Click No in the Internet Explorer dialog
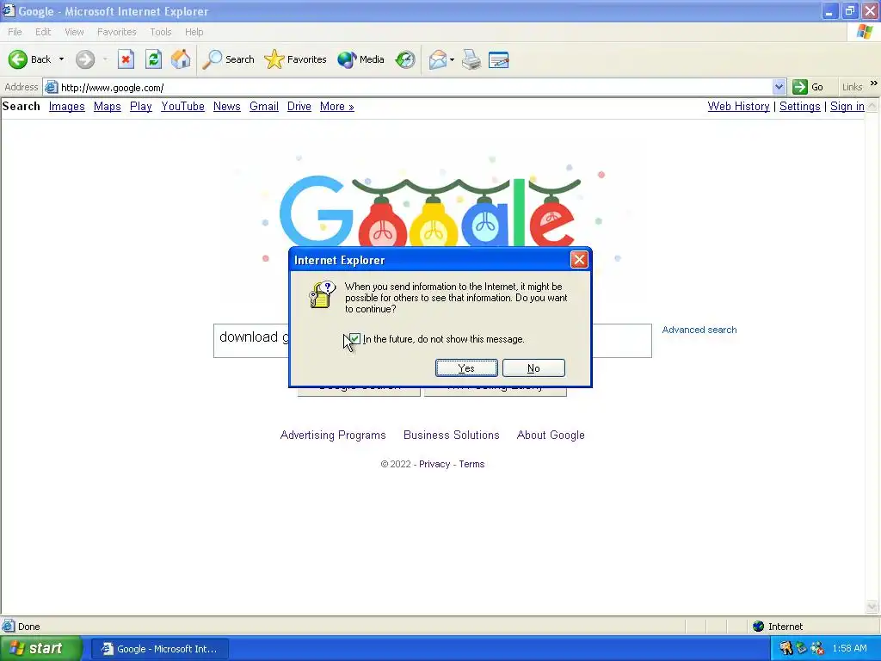Viewport: 881px width, 661px height. point(533,368)
